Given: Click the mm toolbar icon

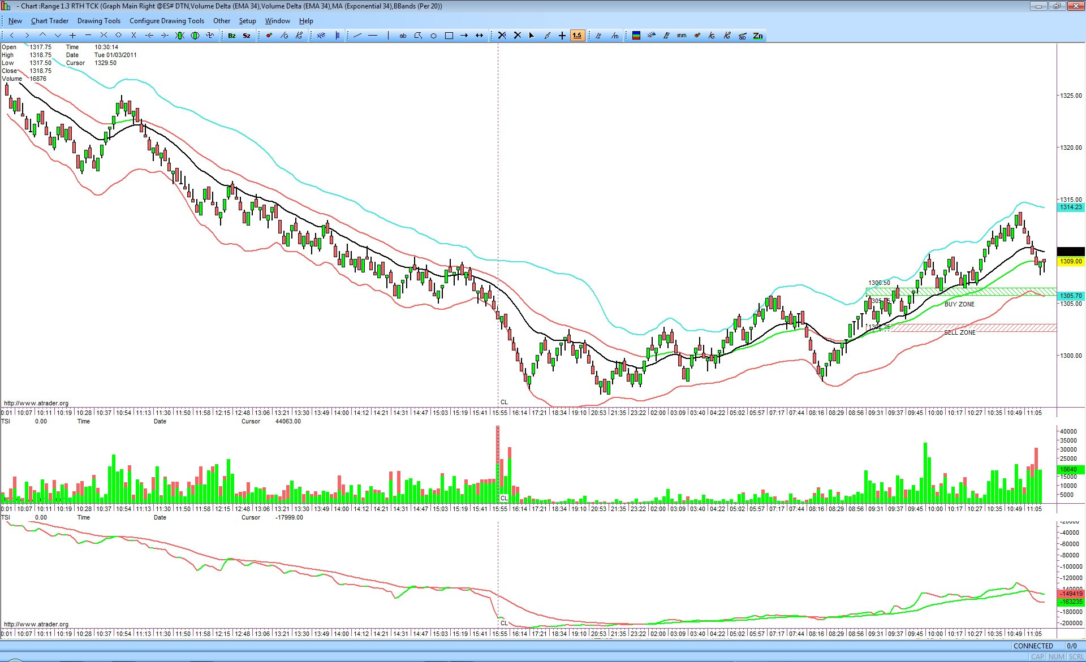Looking at the screenshot, I should pyautogui.click(x=682, y=36).
